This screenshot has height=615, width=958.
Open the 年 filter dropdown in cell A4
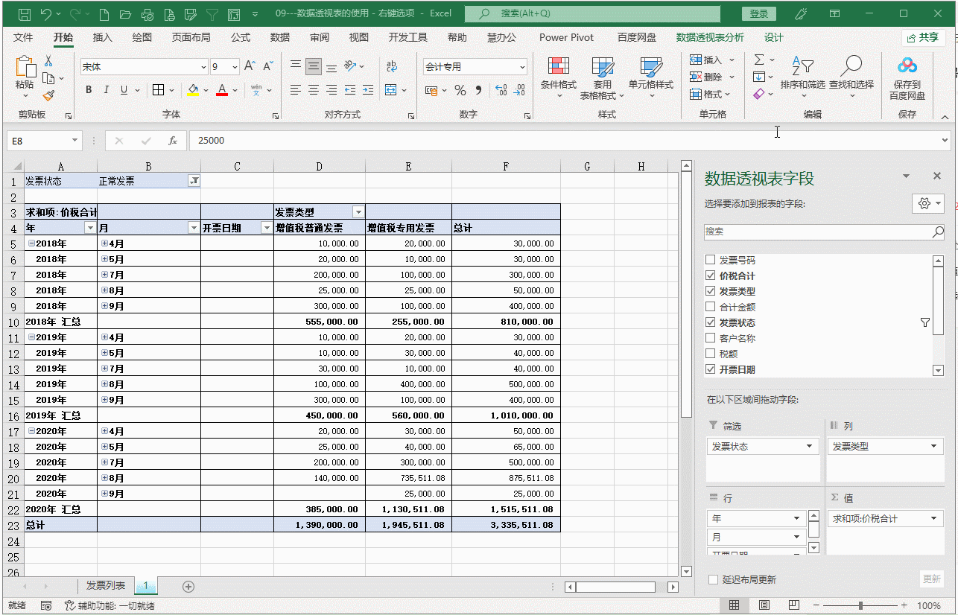(90, 228)
